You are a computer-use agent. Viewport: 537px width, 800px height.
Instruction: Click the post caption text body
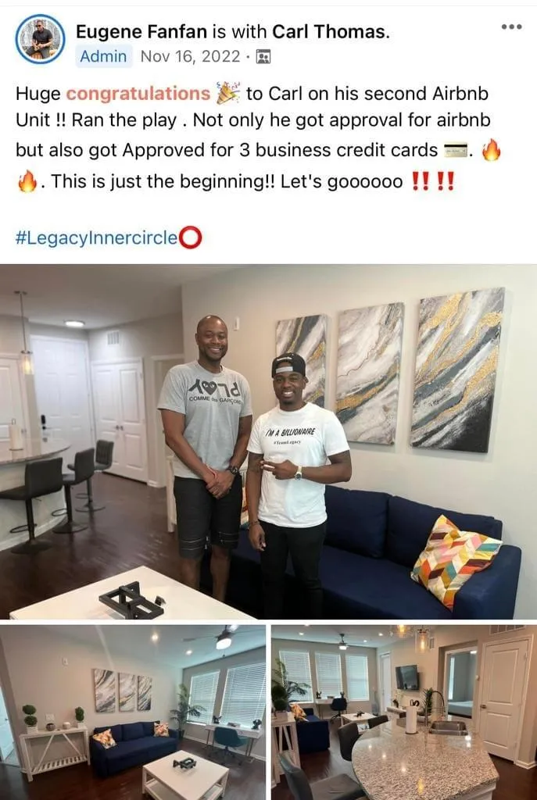[x=258, y=137]
